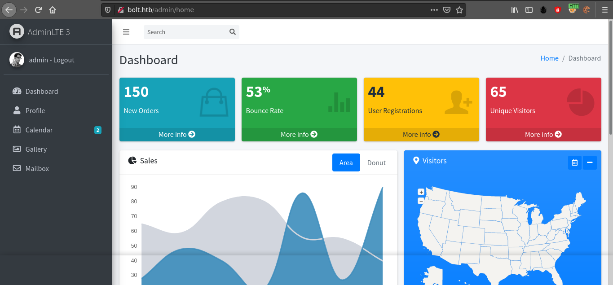The image size is (613, 285).
Task: Click the search magnifier icon
Action: (x=232, y=32)
